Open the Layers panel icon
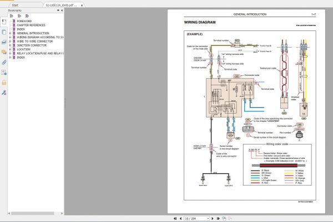 (x=4, y=42)
